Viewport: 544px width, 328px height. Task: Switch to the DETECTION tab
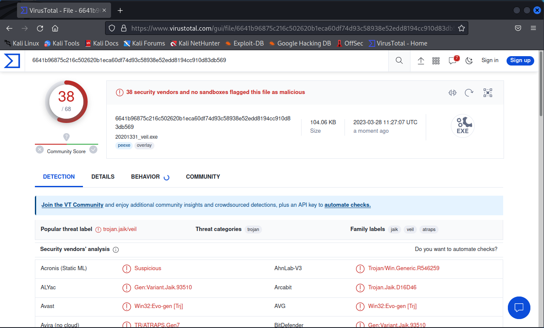(x=59, y=177)
